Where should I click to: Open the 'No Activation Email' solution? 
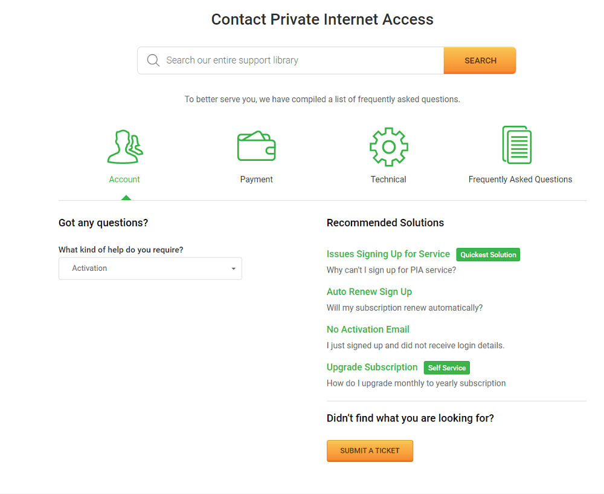[x=368, y=329]
